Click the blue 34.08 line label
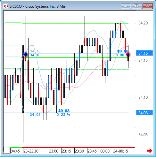This screenshot has width=156, height=157. 35,115
